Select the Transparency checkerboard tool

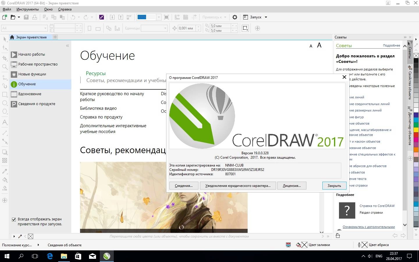tap(5, 160)
